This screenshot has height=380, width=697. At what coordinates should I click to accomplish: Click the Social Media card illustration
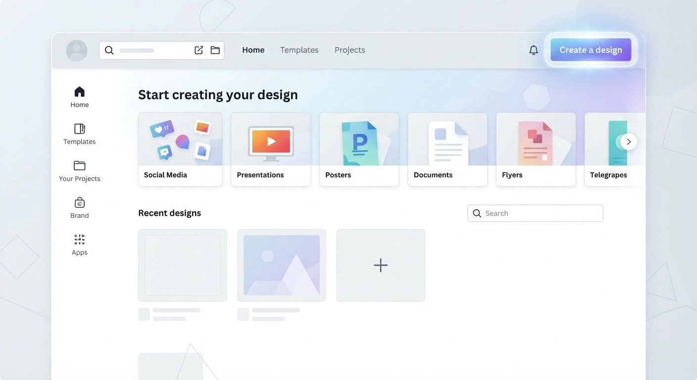tap(180, 139)
